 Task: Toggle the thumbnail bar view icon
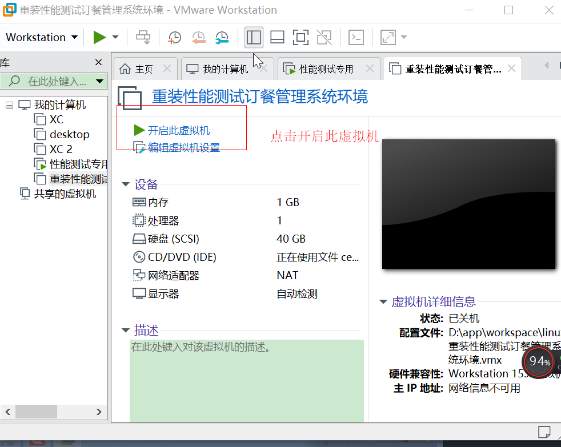tap(277, 37)
